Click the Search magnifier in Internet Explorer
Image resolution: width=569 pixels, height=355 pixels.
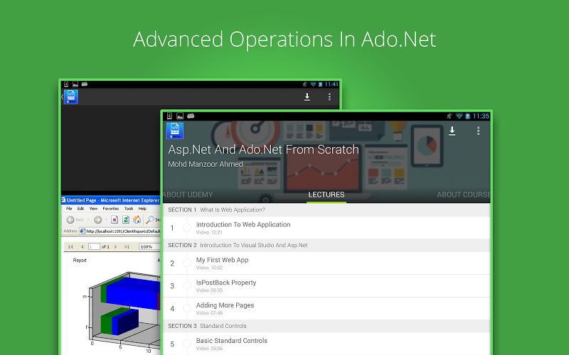pos(149,219)
